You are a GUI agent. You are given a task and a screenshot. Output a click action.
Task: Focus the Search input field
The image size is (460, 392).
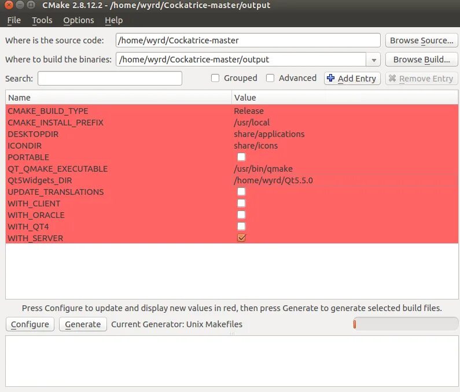(x=110, y=78)
